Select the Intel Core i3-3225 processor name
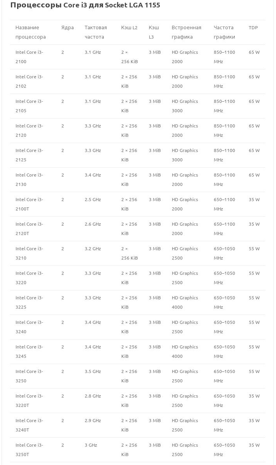276x465 pixels. click(29, 302)
